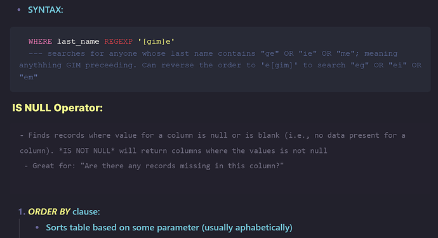The height and width of the screenshot is (238, 438).
Task: Click the "Are there any records missing" quote
Action: 182,166
